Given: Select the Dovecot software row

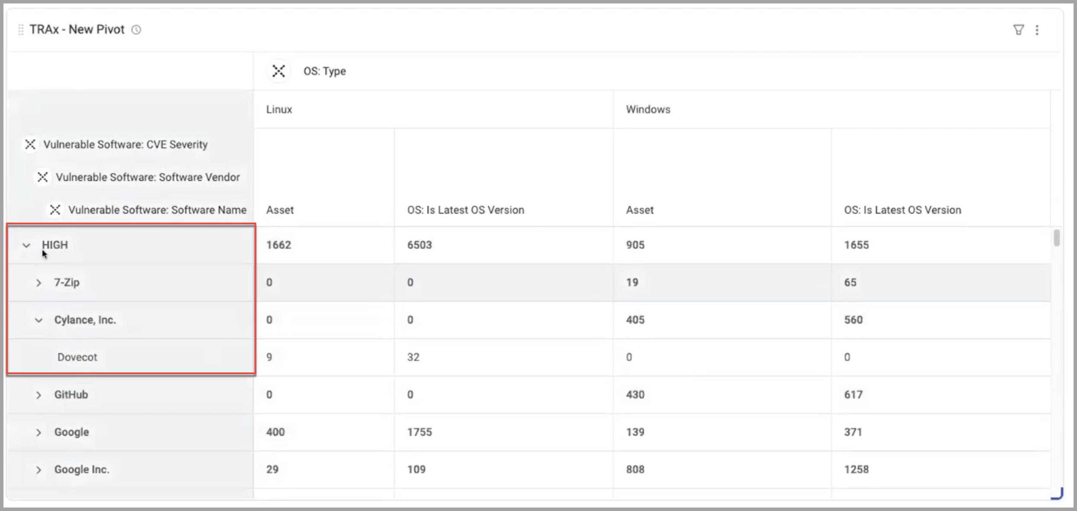Looking at the screenshot, I should pyautogui.click(x=77, y=357).
